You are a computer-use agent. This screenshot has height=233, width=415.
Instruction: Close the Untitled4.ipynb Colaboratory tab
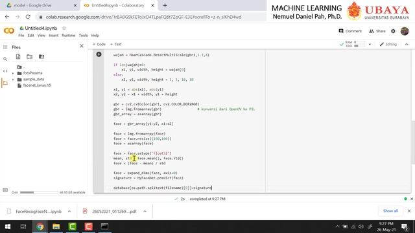152,5
